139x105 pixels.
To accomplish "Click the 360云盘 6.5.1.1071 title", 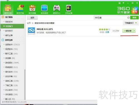I will [x=45, y=29].
